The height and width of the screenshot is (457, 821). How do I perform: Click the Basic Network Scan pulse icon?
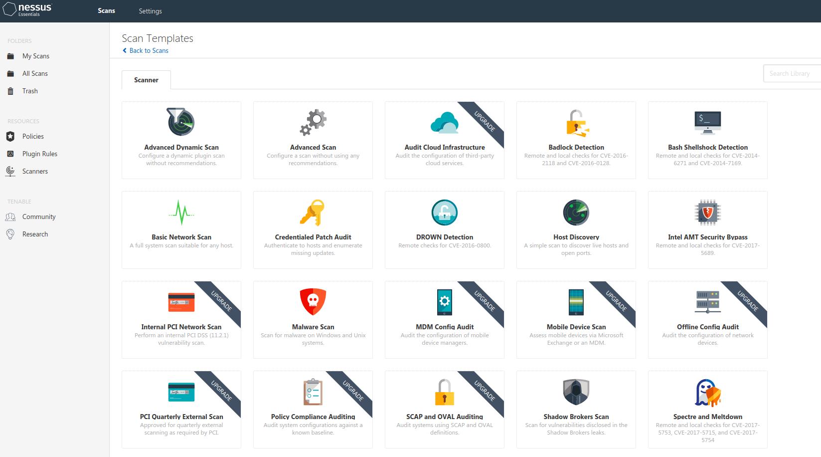click(x=181, y=213)
